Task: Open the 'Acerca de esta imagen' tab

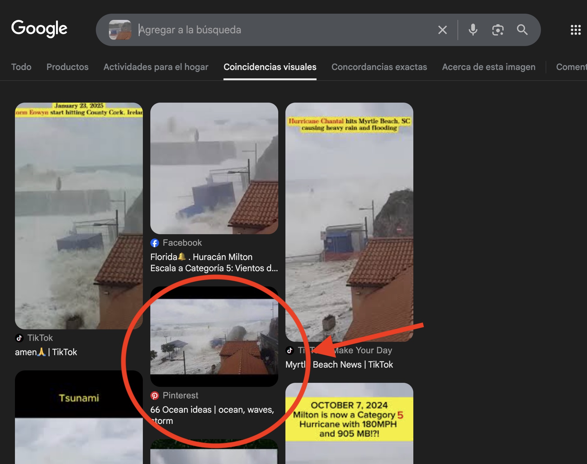Action: 489,67
